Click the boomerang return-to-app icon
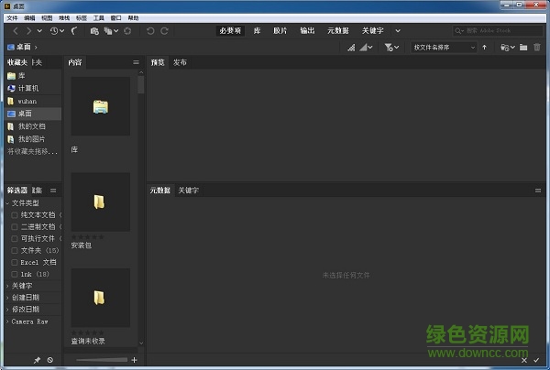The height and width of the screenshot is (370, 550). (74, 31)
